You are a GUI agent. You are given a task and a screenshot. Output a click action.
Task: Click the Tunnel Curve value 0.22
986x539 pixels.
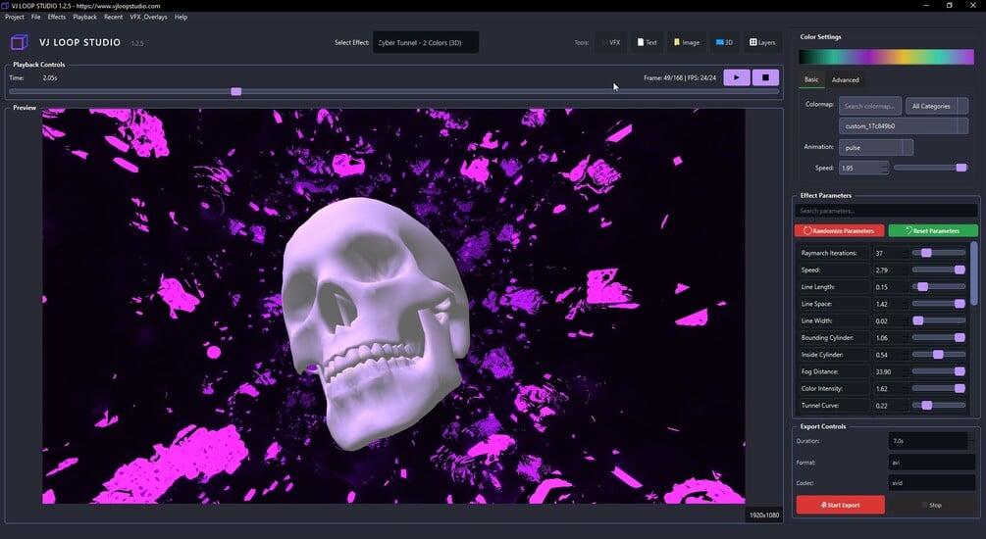coord(890,406)
